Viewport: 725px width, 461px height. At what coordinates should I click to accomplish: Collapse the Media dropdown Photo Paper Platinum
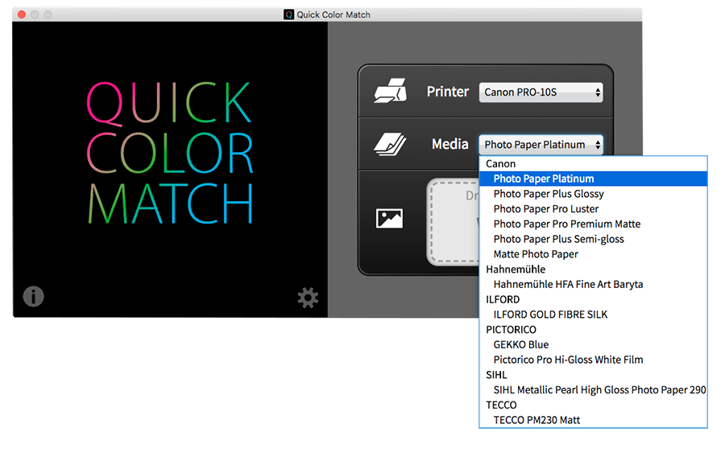[541, 145]
